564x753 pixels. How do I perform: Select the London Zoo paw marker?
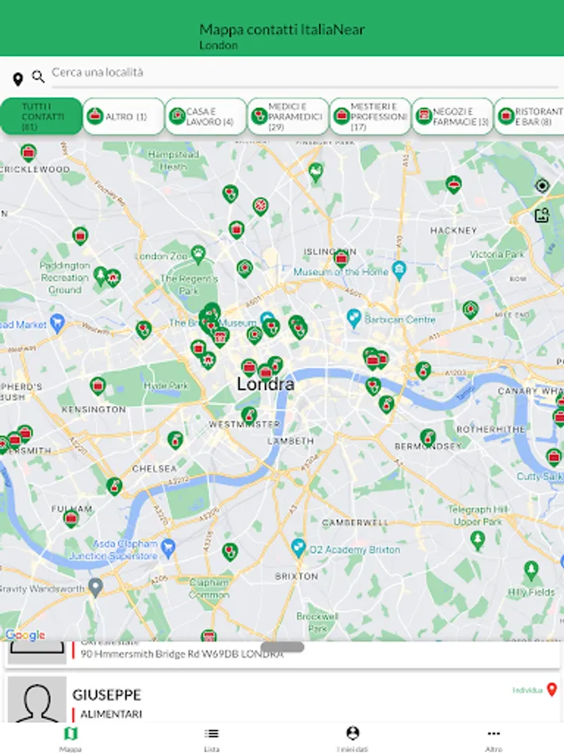click(198, 254)
